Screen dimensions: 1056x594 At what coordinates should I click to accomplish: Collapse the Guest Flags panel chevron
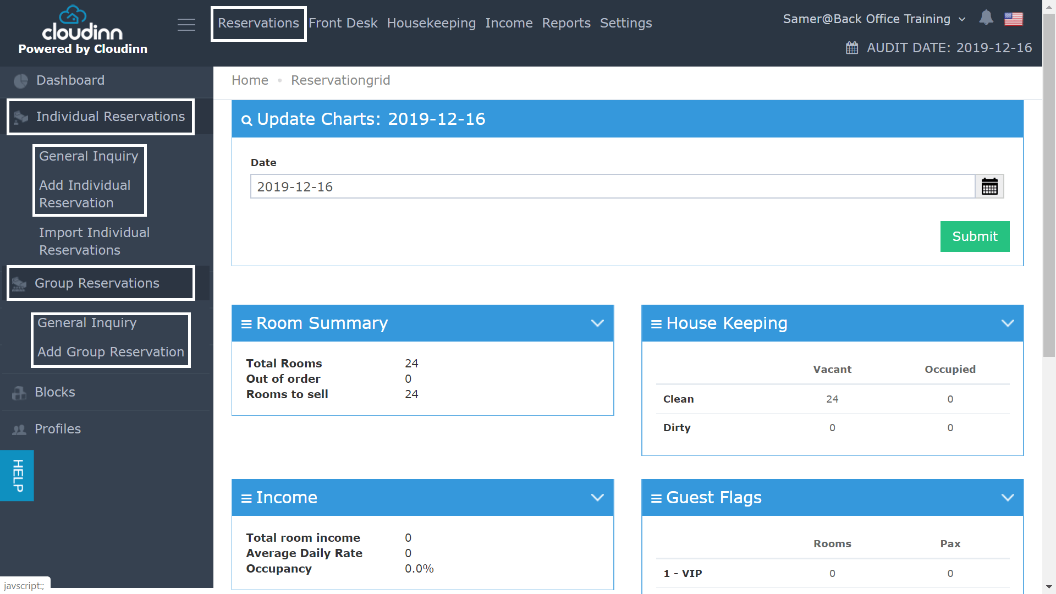(1008, 498)
